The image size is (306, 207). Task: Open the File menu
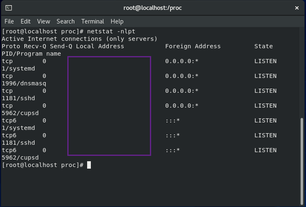pos(9,21)
